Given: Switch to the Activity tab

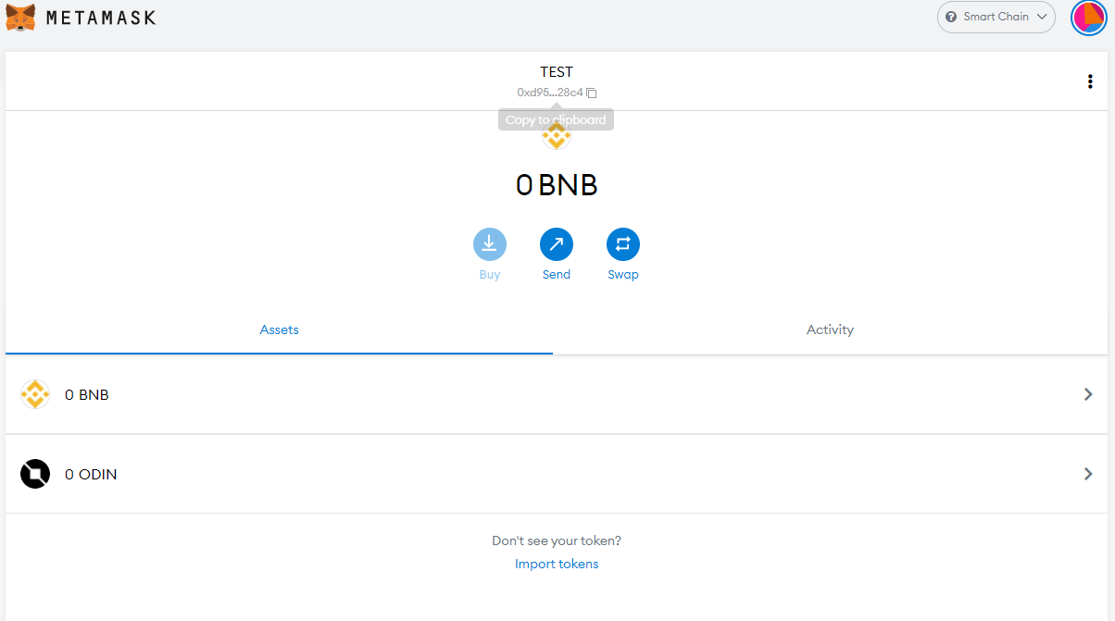Looking at the screenshot, I should (x=830, y=330).
